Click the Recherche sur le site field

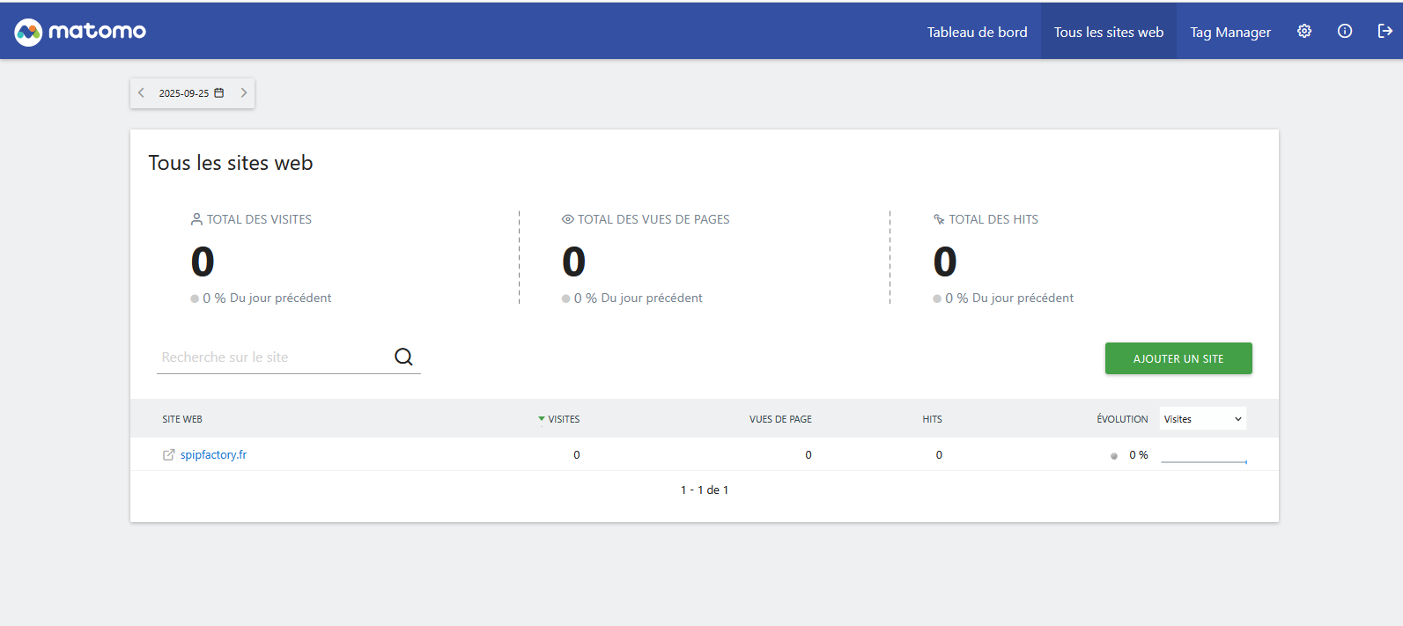click(x=273, y=357)
